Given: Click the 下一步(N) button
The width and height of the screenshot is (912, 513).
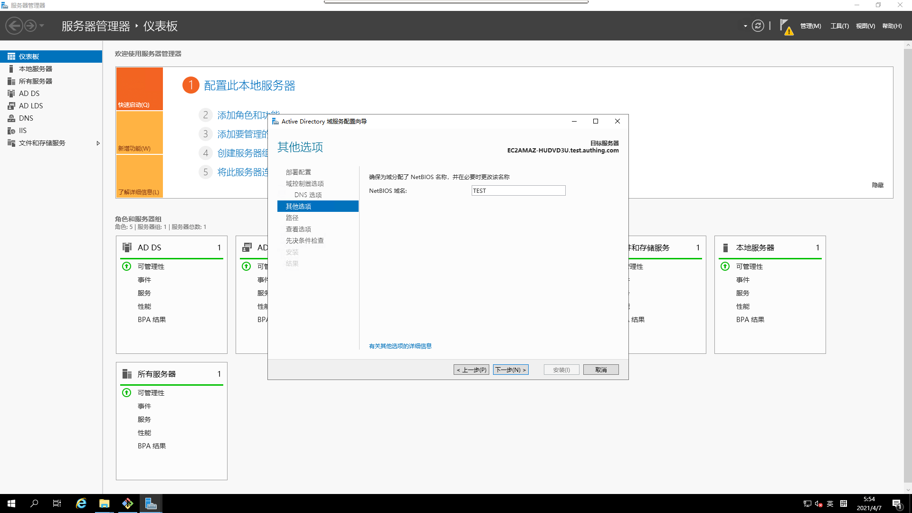Looking at the screenshot, I should [x=511, y=370].
